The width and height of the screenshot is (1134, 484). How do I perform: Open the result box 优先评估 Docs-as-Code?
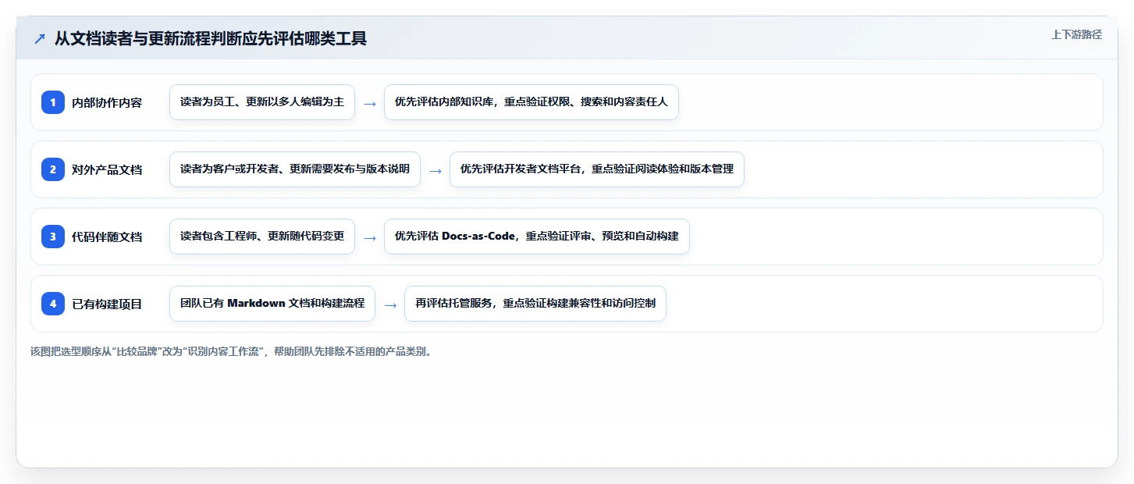(537, 237)
